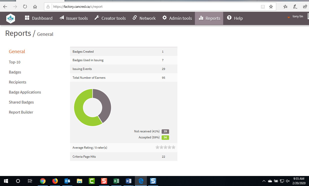
Task: Click the Creator tools wrench icon
Action: pyautogui.click(x=97, y=18)
